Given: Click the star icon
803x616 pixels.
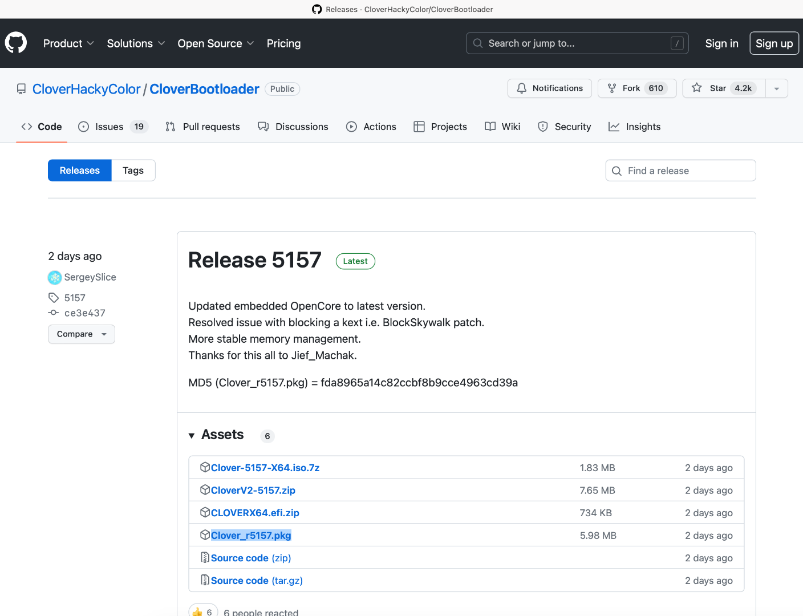Looking at the screenshot, I should (x=696, y=88).
